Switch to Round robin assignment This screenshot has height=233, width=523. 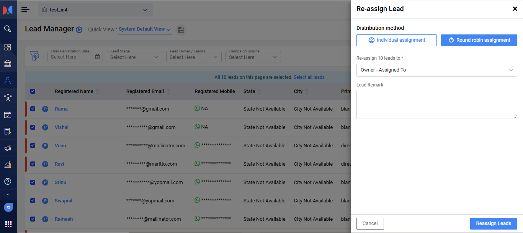[x=479, y=40]
